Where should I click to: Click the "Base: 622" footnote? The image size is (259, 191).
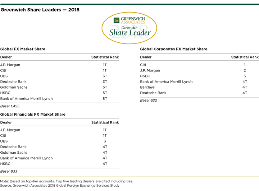149,101
